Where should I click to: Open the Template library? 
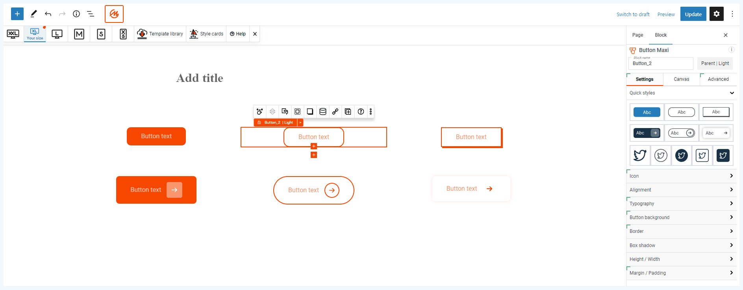(x=160, y=34)
